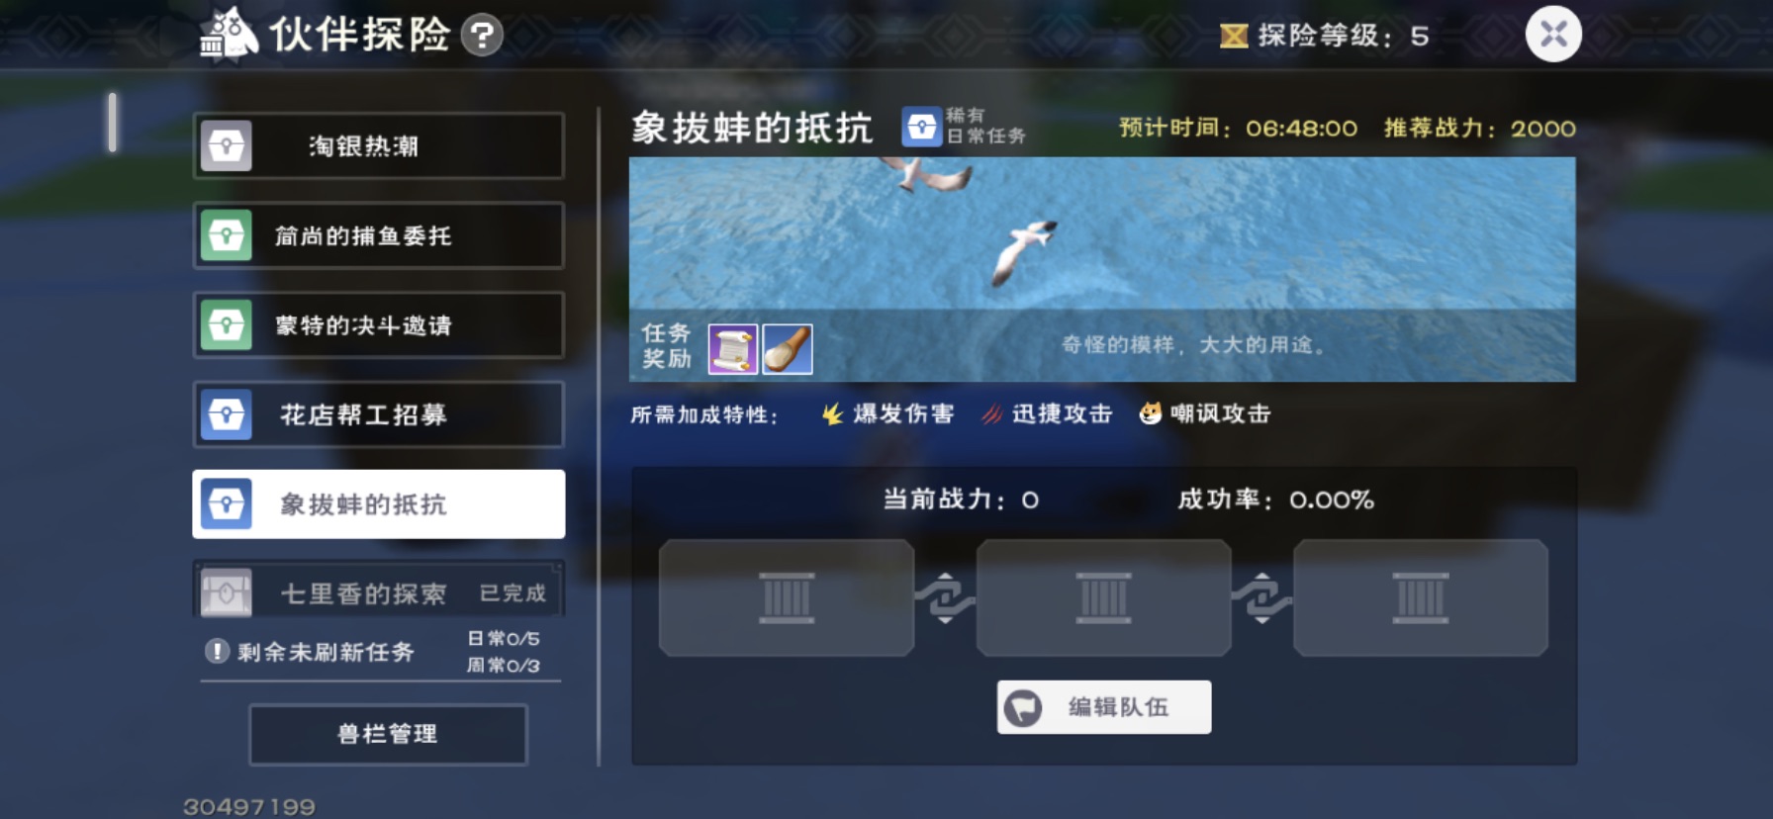Click the 编辑队伍 button
This screenshot has width=1773, height=819.
click(x=1104, y=707)
